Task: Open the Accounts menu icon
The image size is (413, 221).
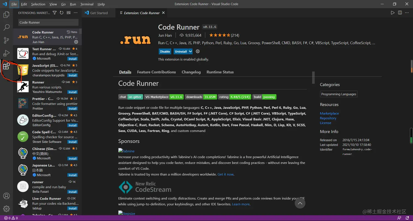Action: (6, 196)
